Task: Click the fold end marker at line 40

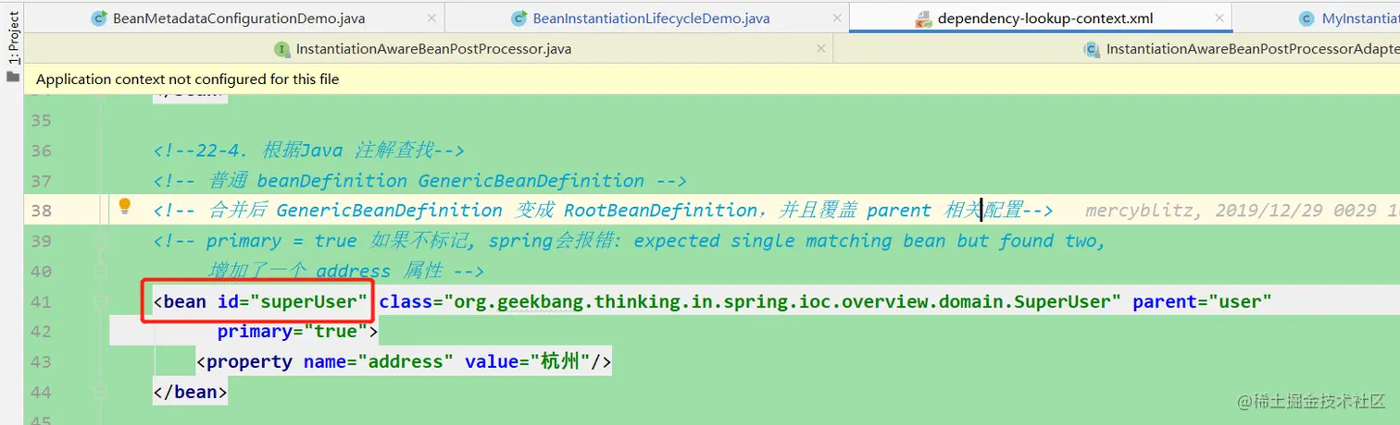Action: tap(101, 272)
